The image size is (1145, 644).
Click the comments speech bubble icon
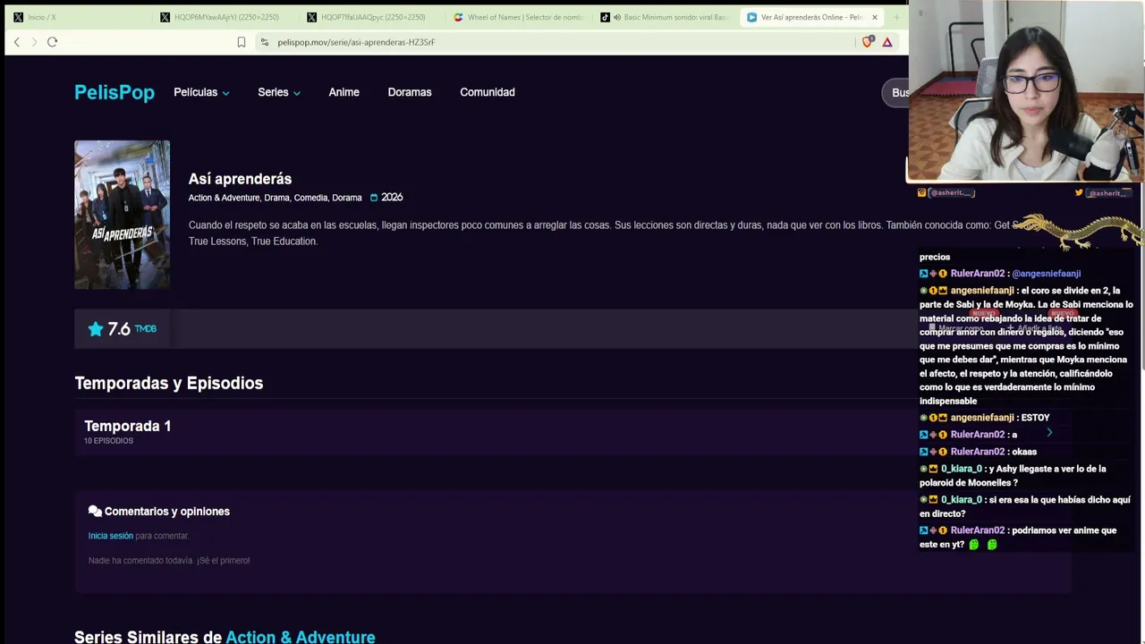pyautogui.click(x=95, y=512)
